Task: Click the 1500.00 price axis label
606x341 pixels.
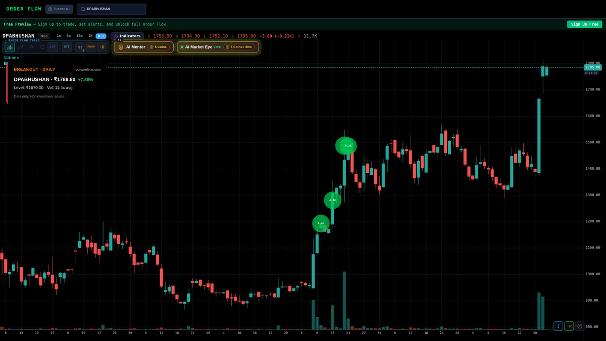Action: click(593, 142)
